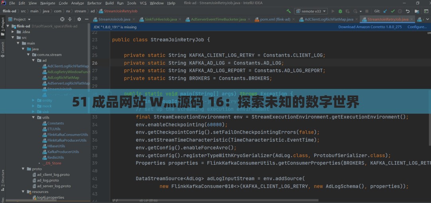Select HBaseUtils in project tree
This screenshot has width=431, height=203.
coord(56,146)
